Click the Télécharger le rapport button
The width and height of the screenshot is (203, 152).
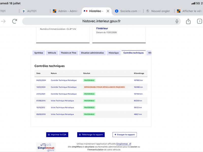pyautogui.click(x=91, y=135)
